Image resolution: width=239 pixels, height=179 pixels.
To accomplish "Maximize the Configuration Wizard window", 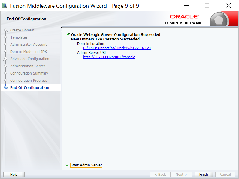I will pos(207,6).
